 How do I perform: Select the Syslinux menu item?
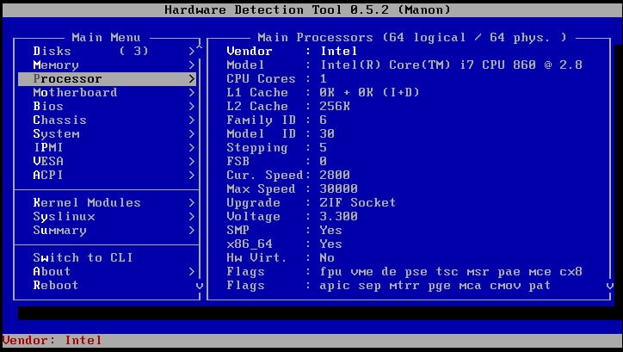(107, 217)
